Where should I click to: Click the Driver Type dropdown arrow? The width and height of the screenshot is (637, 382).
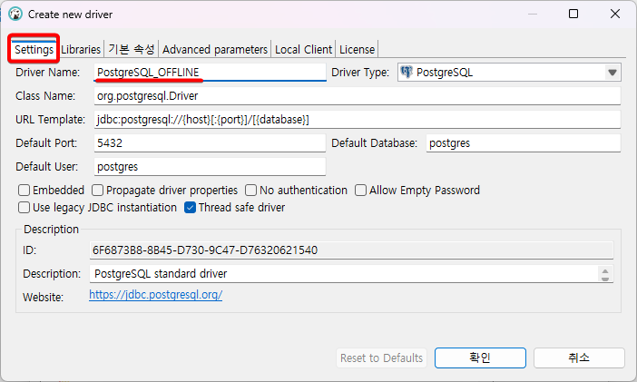(x=612, y=73)
